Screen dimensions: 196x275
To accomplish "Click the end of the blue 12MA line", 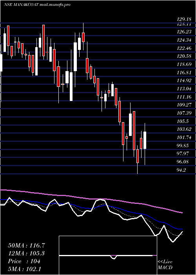I will (181, 229).
